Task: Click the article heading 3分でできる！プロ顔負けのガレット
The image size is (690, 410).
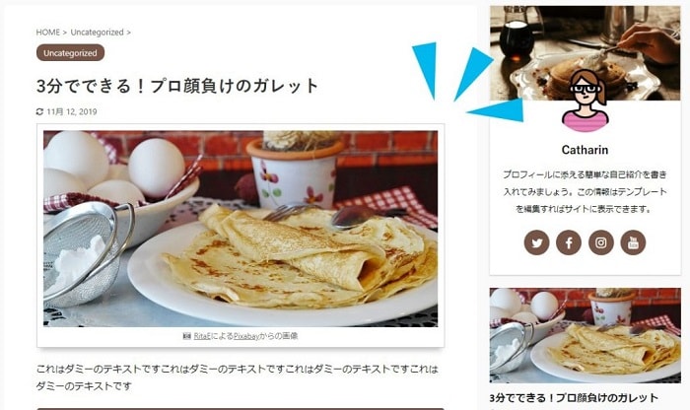Action: [177, 86]
